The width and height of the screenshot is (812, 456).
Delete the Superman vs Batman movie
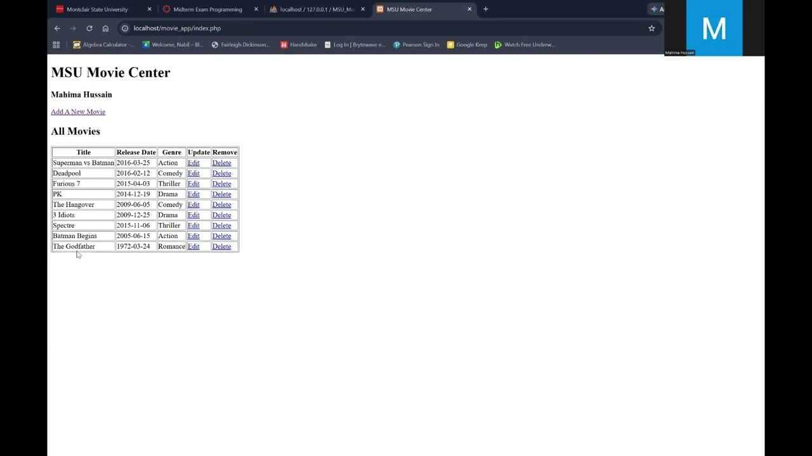221,163
